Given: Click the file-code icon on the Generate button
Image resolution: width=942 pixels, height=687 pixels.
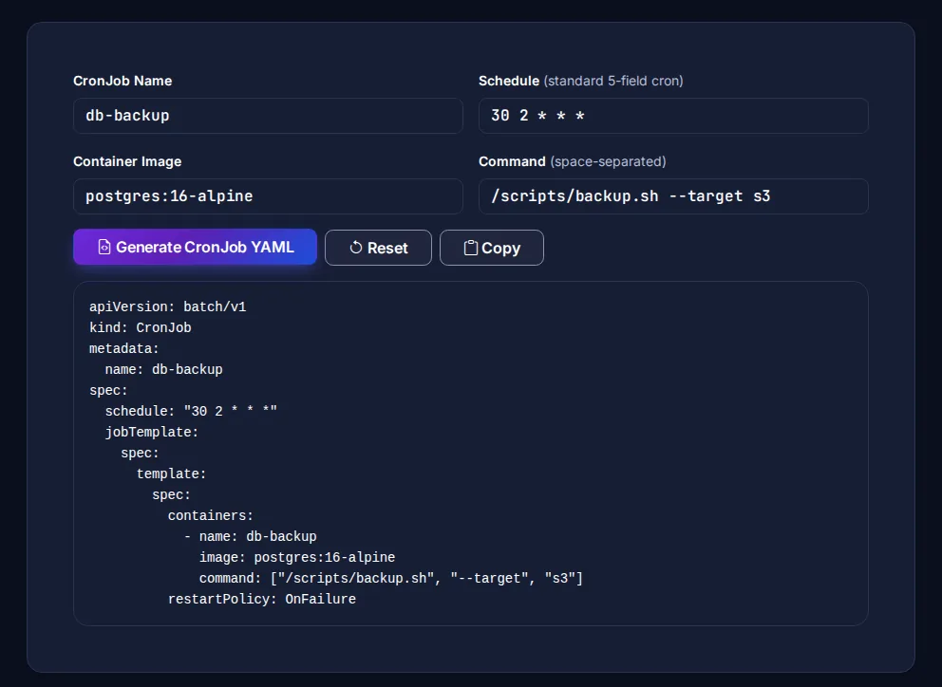Looking at the screenshot, I should 104,247.
